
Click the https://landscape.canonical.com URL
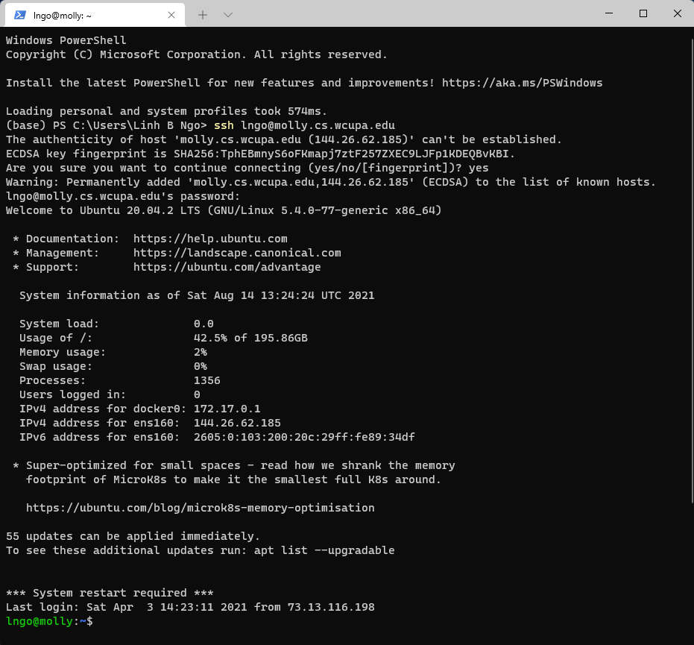(237, 253)
